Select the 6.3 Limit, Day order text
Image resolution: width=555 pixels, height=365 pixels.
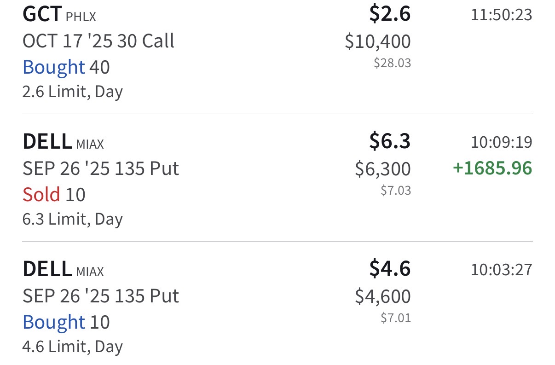(73, 220)
